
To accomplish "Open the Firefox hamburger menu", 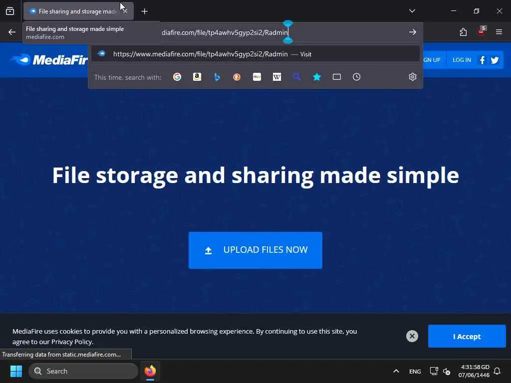I will (499, 32).
